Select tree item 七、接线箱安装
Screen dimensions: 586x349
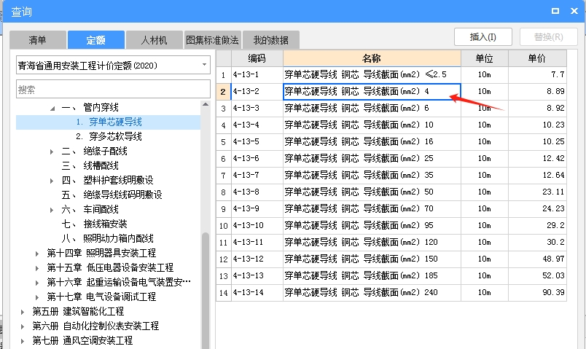pyautogui.click(x=95, y=224)
